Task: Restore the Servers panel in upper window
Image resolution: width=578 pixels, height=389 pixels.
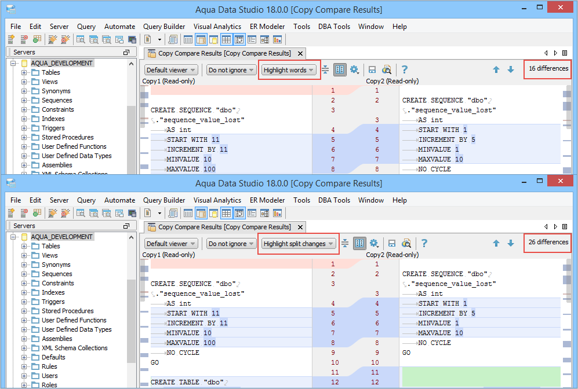Action: 126,52
